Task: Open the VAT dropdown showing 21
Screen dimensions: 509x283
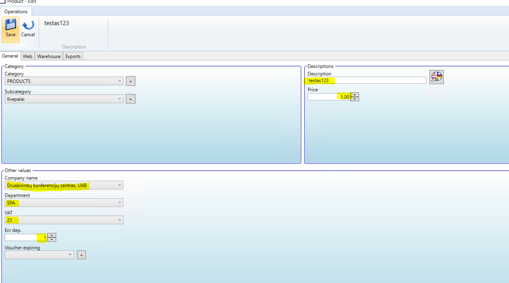Action: pos(64,220)
